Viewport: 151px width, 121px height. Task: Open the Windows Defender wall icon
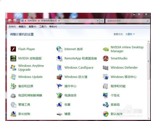[105, 68]
